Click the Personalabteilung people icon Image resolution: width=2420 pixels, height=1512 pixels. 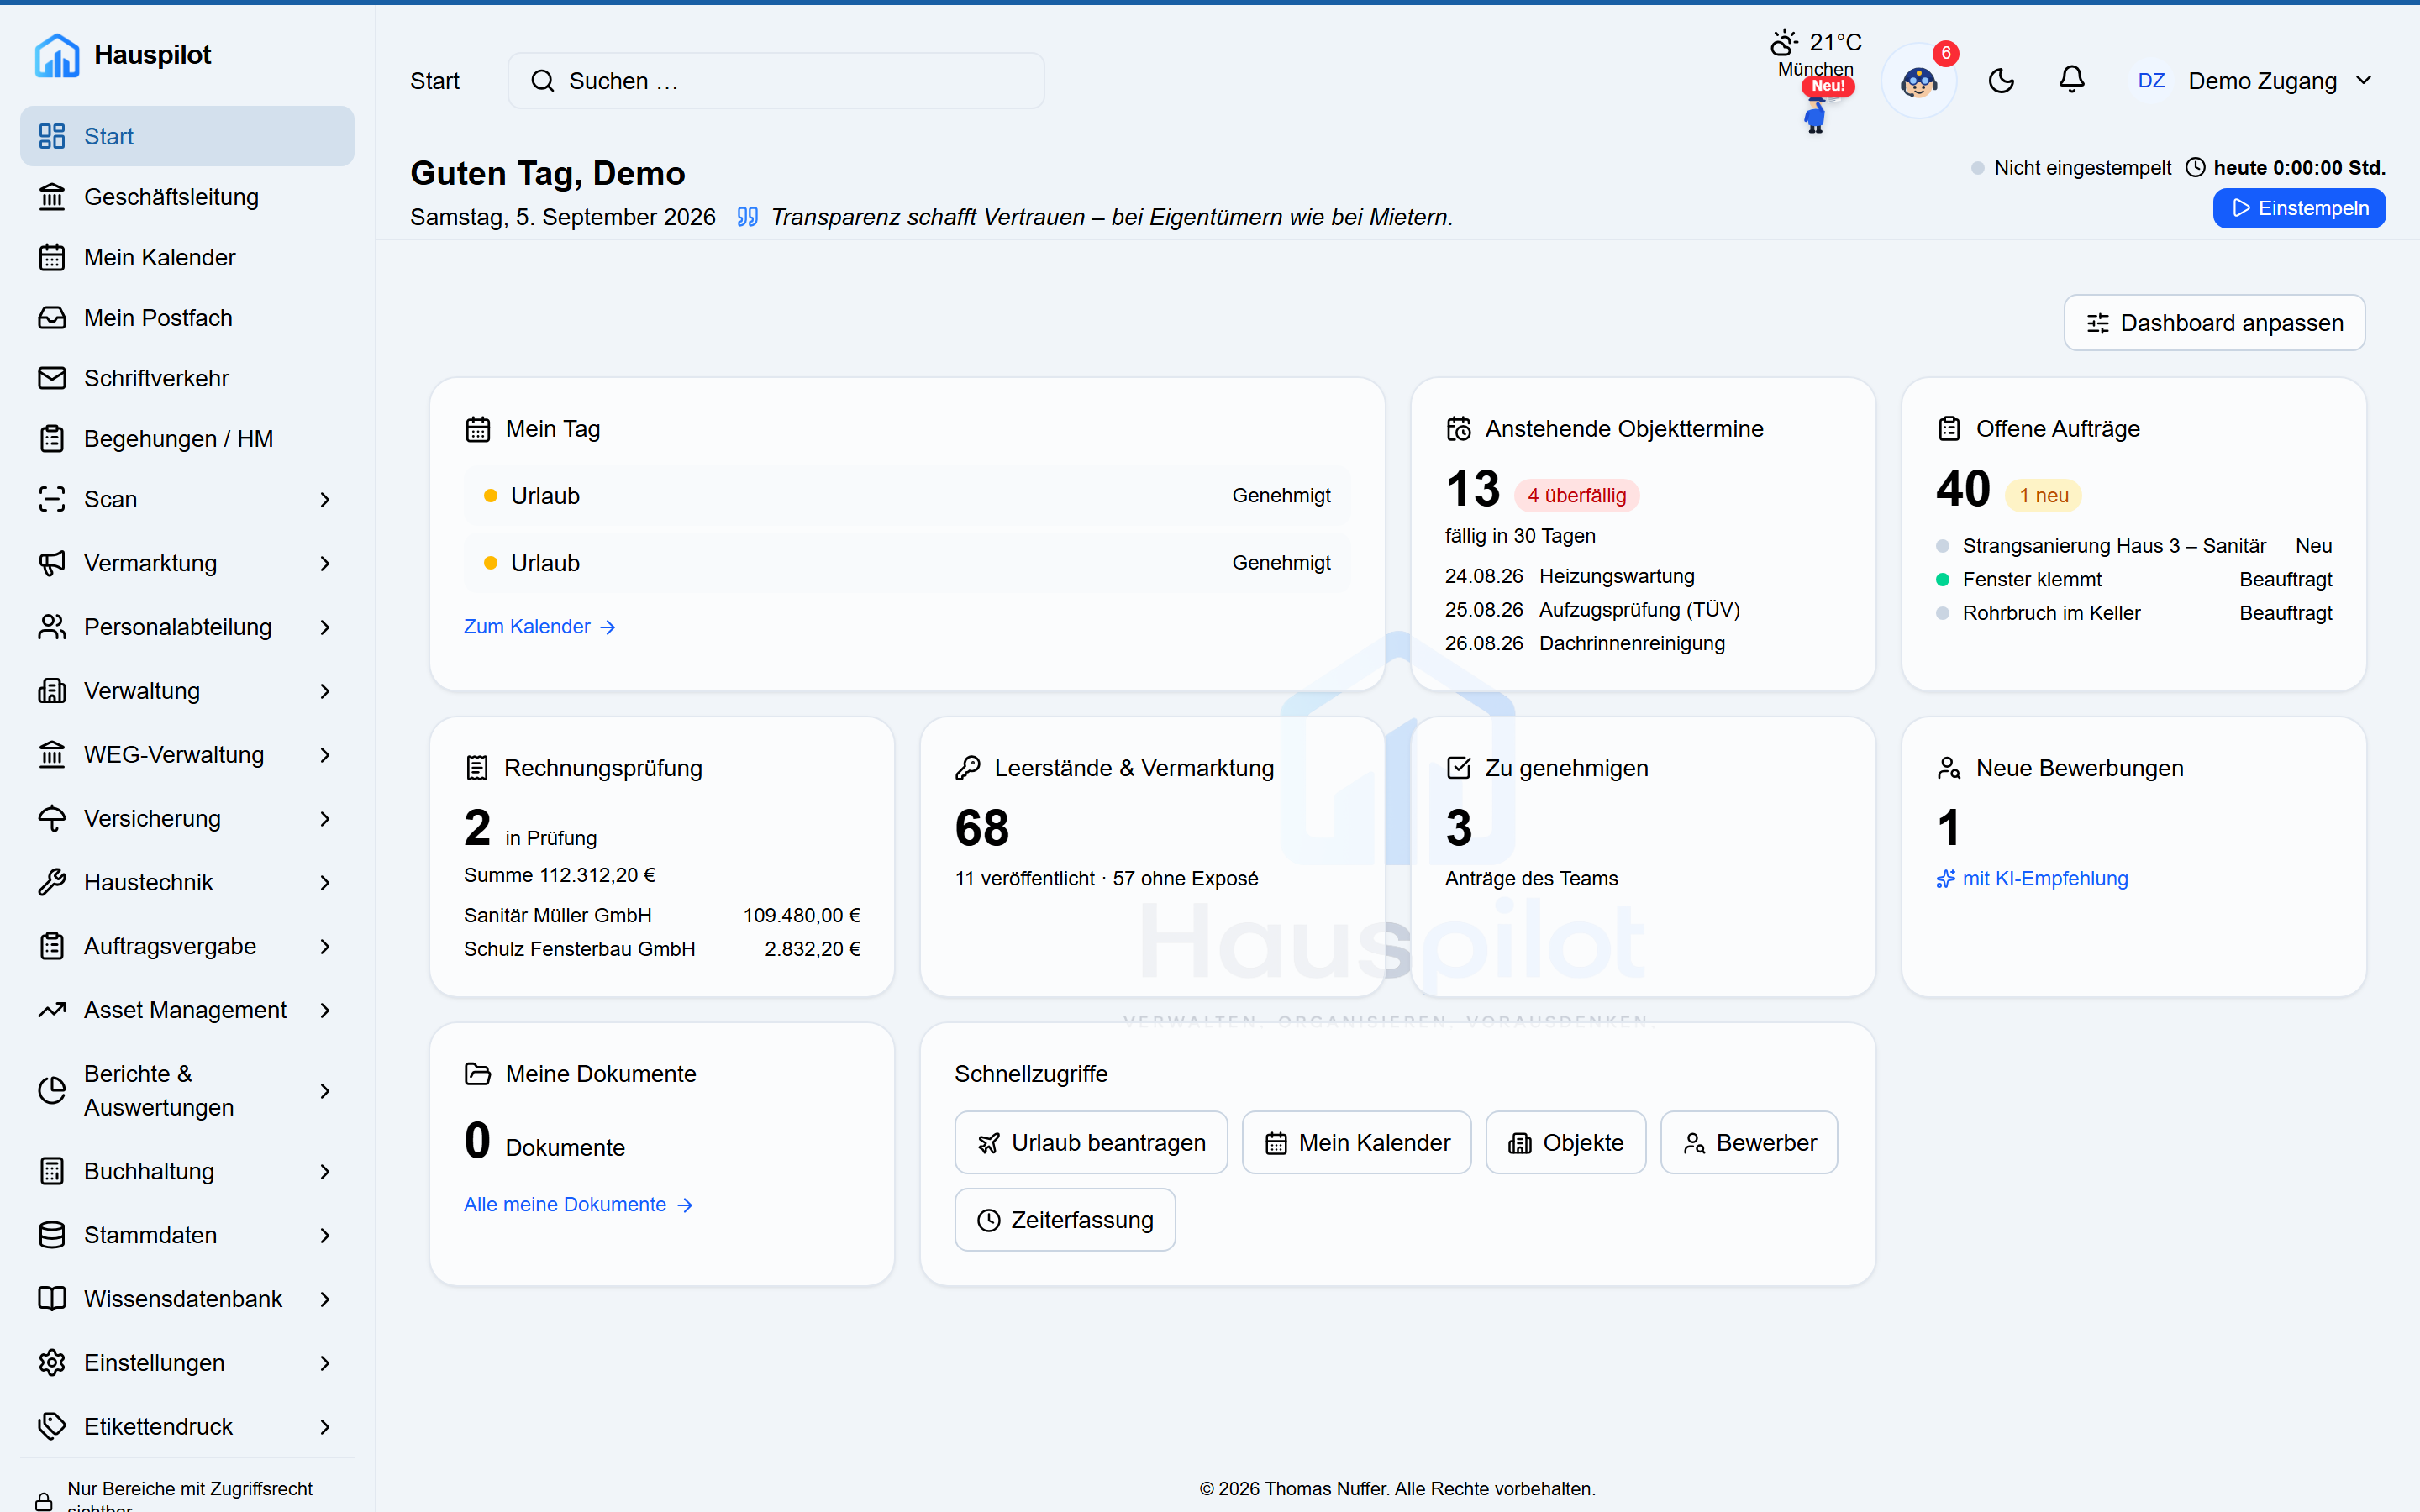coord(52,627)
